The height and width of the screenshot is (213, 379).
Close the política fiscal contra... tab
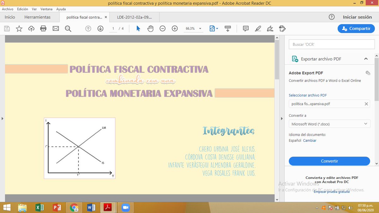pyautogui.click(x=106, y=17)
